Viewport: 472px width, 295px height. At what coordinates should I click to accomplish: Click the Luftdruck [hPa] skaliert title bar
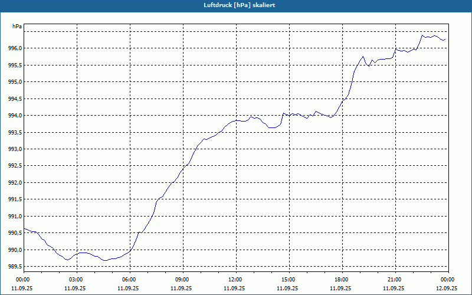[236, 5]
